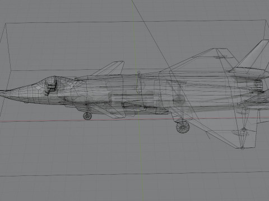Select the engine exhaust nozzle at rear

pos(259,87)
